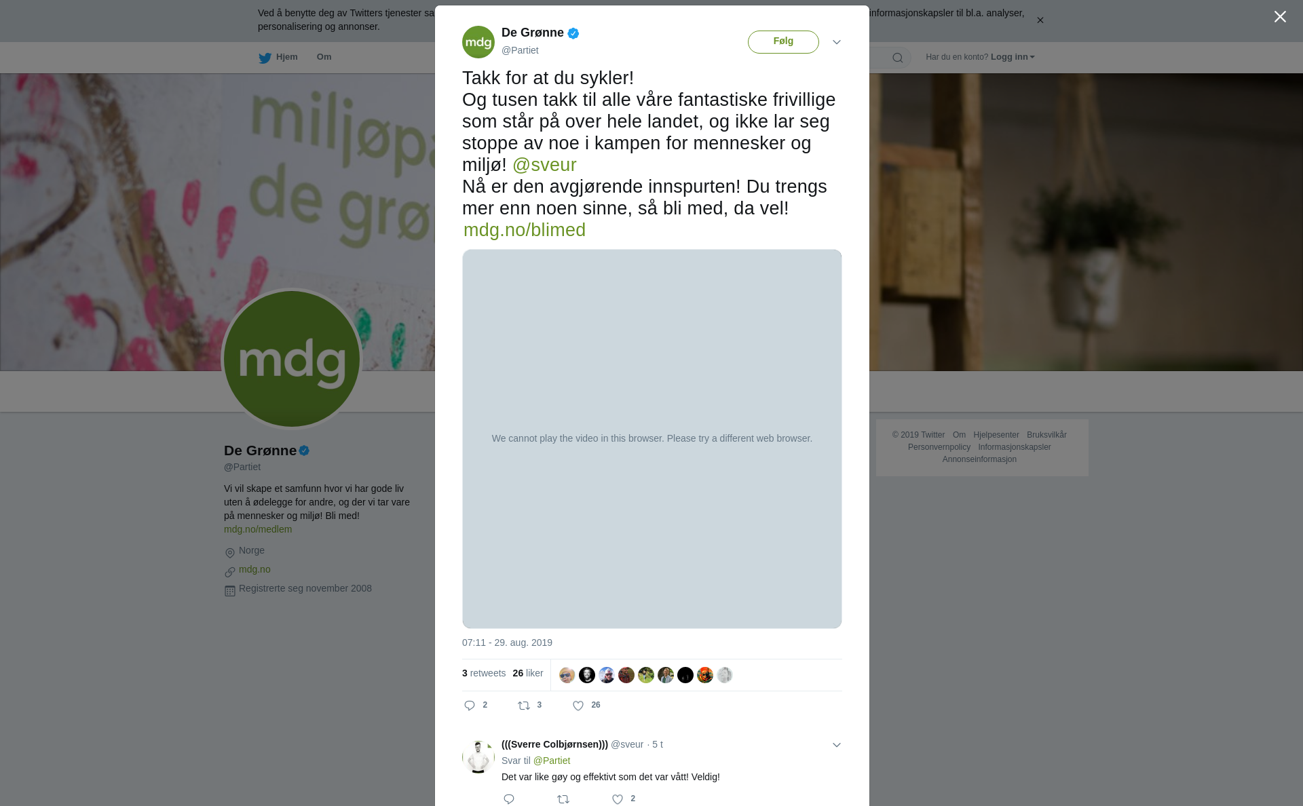Click the retweet icon with count 3

pos(524,706)
